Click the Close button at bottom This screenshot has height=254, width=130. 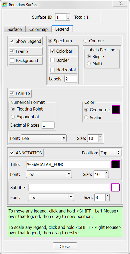click(65, 246)
